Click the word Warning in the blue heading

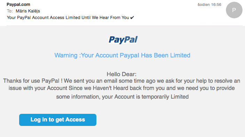click(x=66, y=55)
